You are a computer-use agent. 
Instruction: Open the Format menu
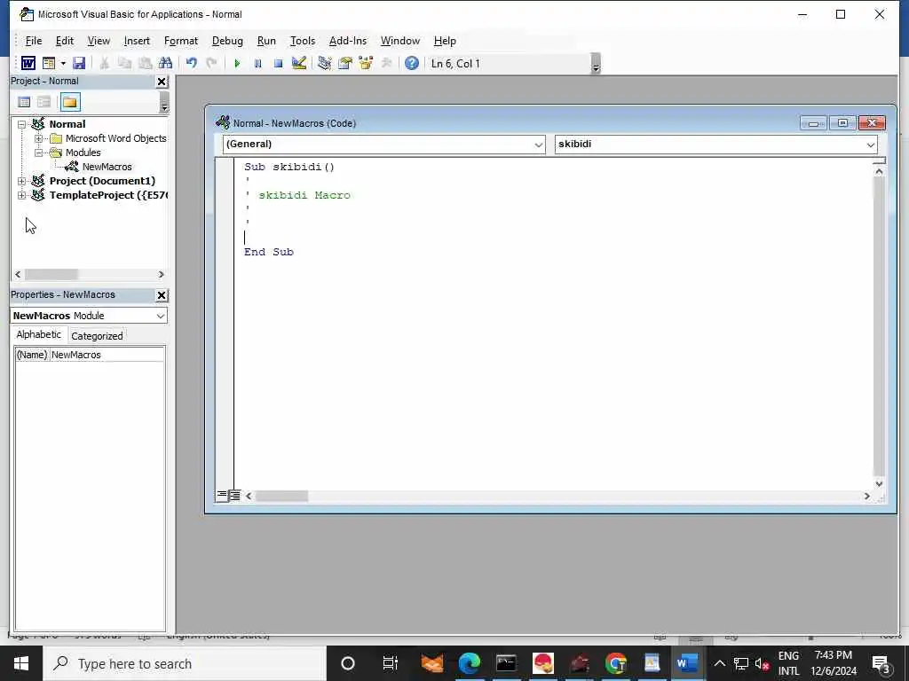click(181, 41)
